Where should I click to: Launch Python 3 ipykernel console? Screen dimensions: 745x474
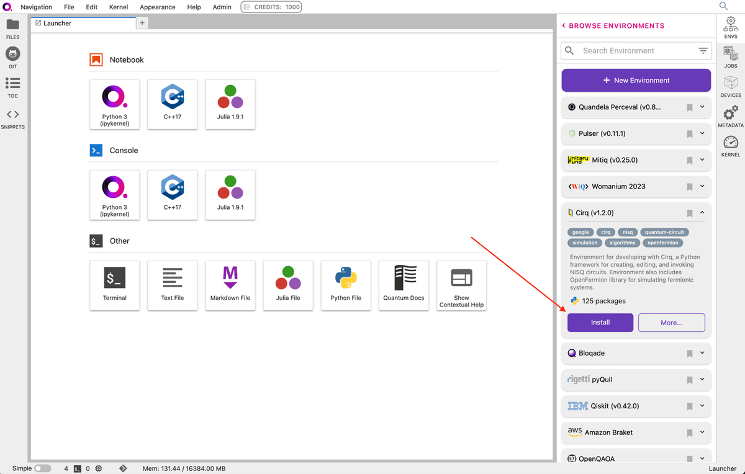coord(115,195)
